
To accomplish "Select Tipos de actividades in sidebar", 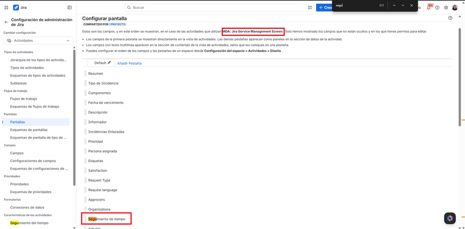I will 27,67.
